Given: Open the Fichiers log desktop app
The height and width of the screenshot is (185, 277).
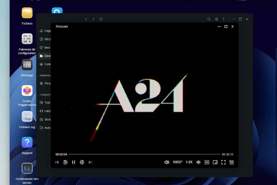Looking at the screenshot, I should (27, 116).
